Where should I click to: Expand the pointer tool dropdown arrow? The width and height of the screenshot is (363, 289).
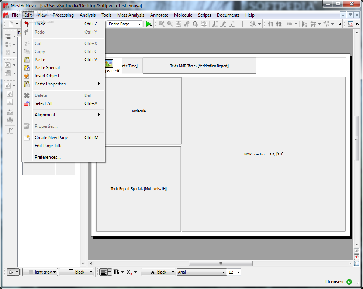[17, 272]
